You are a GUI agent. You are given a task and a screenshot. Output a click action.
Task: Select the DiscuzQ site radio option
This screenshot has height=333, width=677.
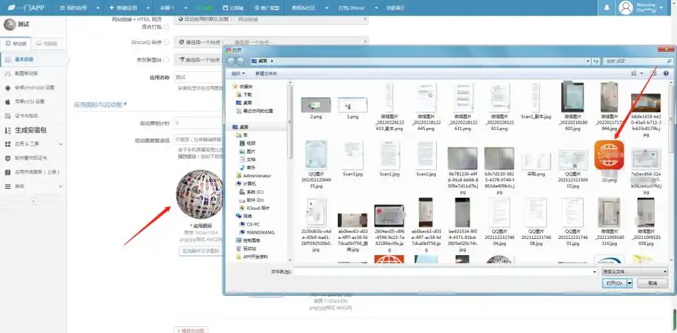tap(167, 42)
